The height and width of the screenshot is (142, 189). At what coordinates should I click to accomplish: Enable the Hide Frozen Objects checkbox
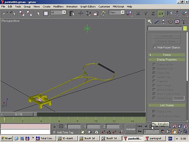point(155,47)
